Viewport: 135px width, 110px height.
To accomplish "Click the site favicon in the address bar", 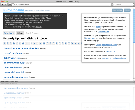I will (13, 4).
